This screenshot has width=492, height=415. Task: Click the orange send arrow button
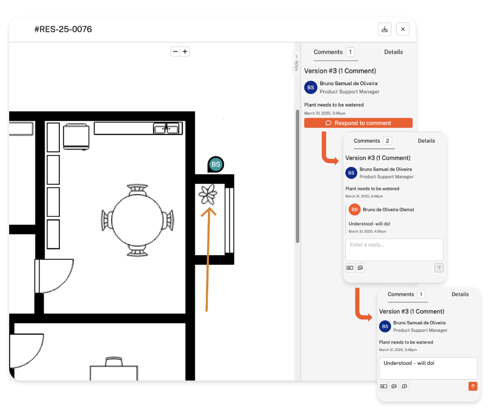click(473, 386)
